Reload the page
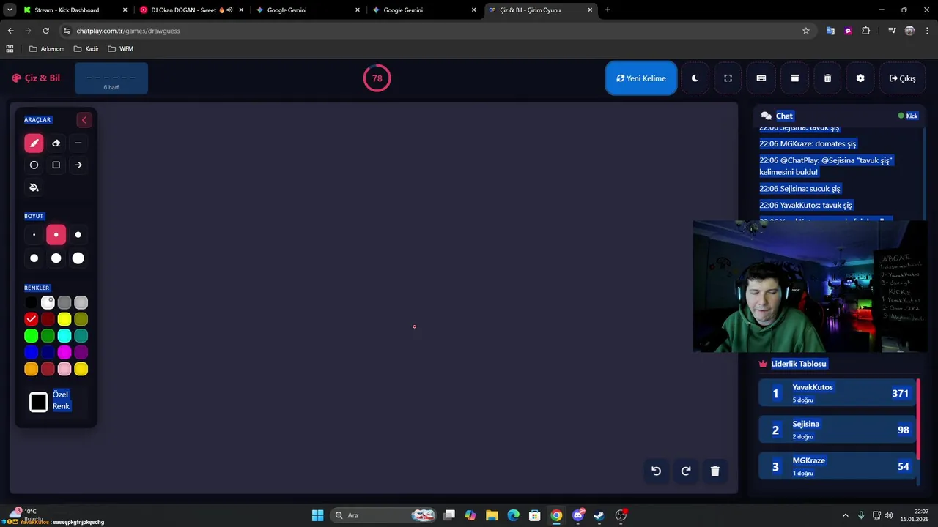This screenshot has width=938, height=527. coord(45,31)
